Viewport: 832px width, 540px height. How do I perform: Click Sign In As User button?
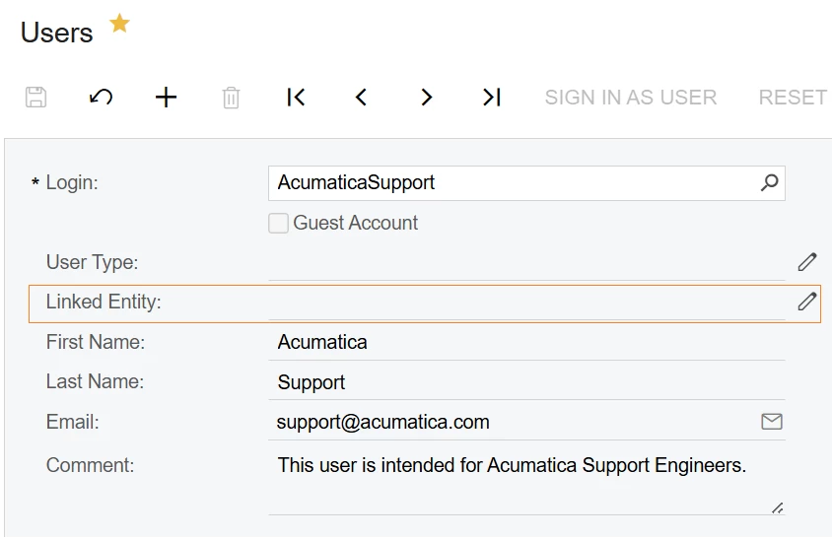[631, 98]
